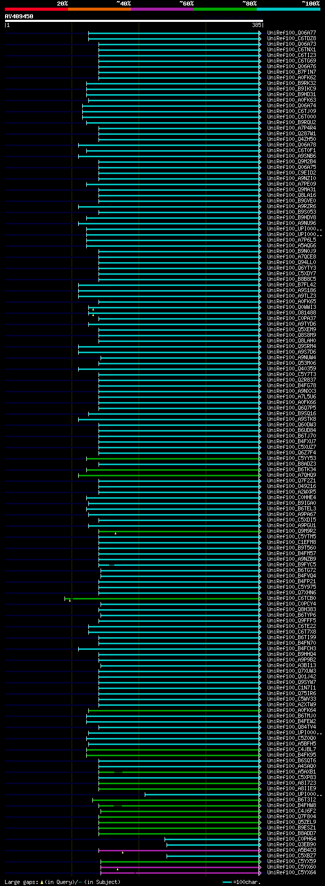Click the UniRef100_Q40359 entry
325x886 pixels.
point(291,368)
